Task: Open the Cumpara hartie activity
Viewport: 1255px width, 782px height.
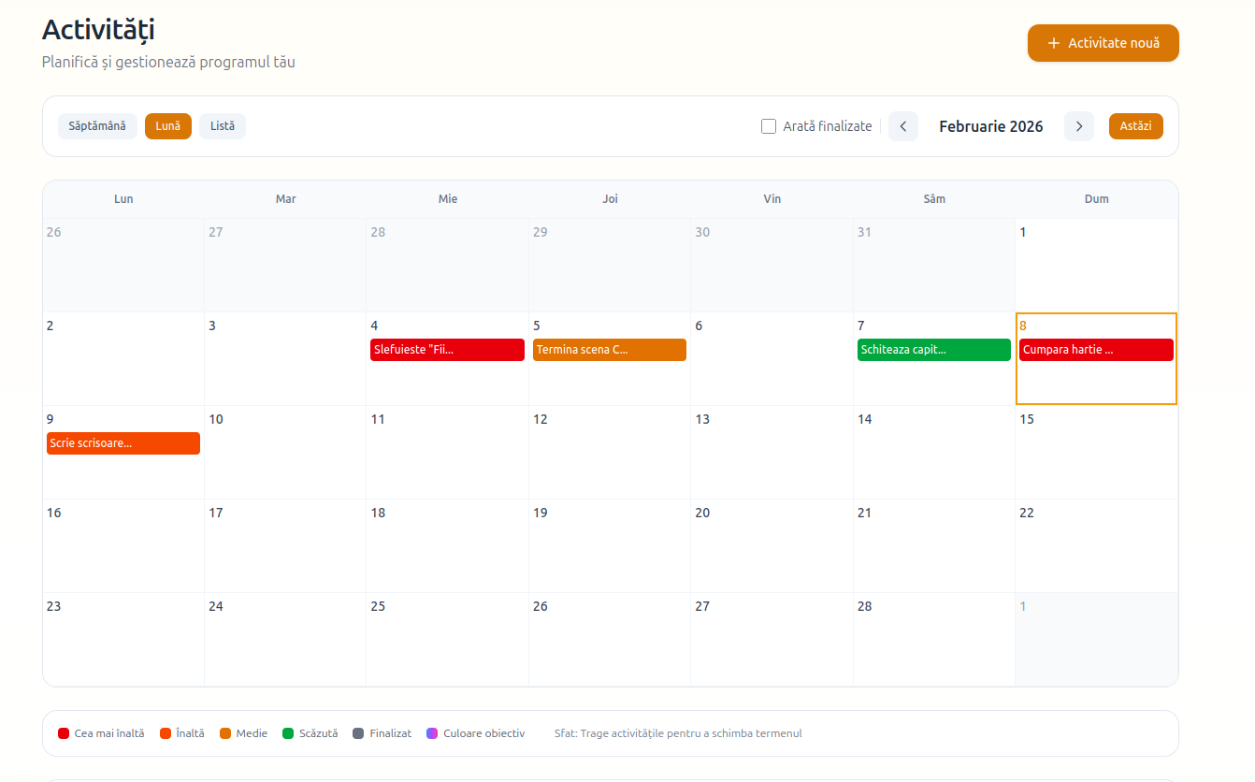Action: coord(1096,350)
